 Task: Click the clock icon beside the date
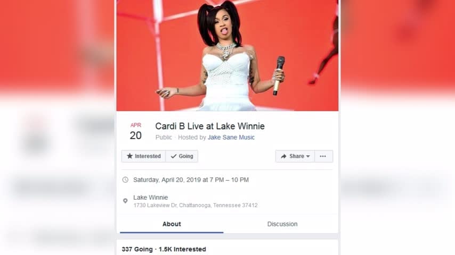point(125,180)
